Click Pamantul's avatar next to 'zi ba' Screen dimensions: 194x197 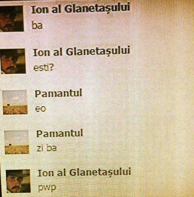tap(17, 142)
